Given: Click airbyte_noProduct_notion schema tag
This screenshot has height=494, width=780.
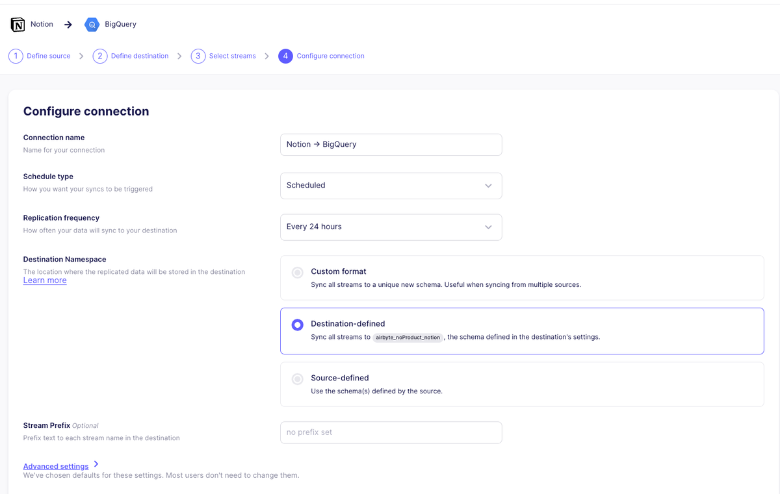Looking at the screenshot, I should pos(408,338).
